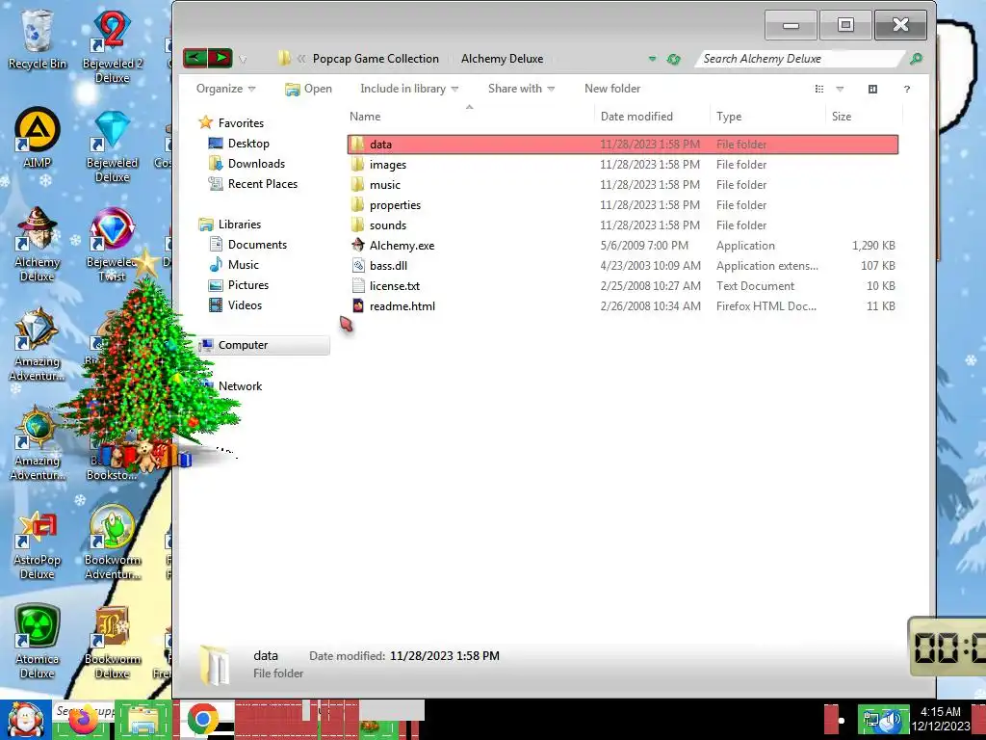The image size is (986, 740).
Task: Open Downloads in the navigation pane
Action: pyautogui.click(x=246, y=164)
